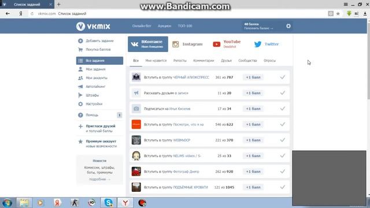
Task: Click the Добавить задание plus icon
Action: pyautogui.click(x=80, y=41)
